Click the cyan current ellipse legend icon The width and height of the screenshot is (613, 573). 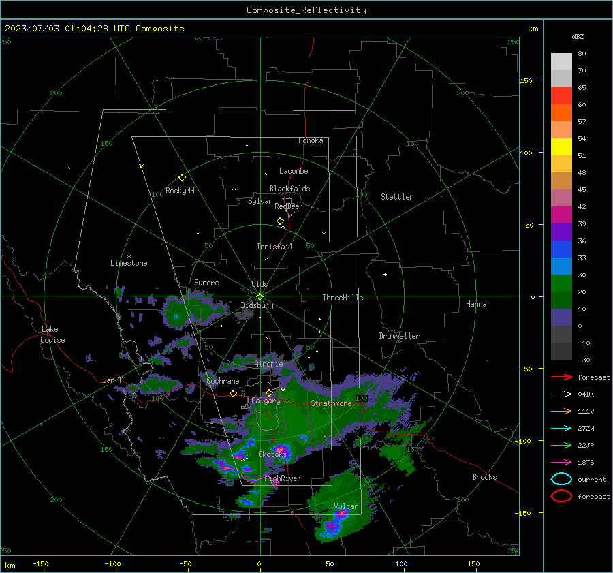coord(561,479)
